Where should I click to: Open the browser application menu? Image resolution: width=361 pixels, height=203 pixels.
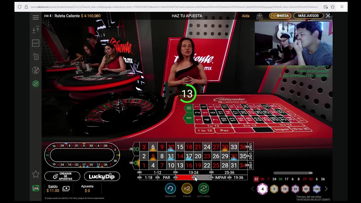pos(342,7)
